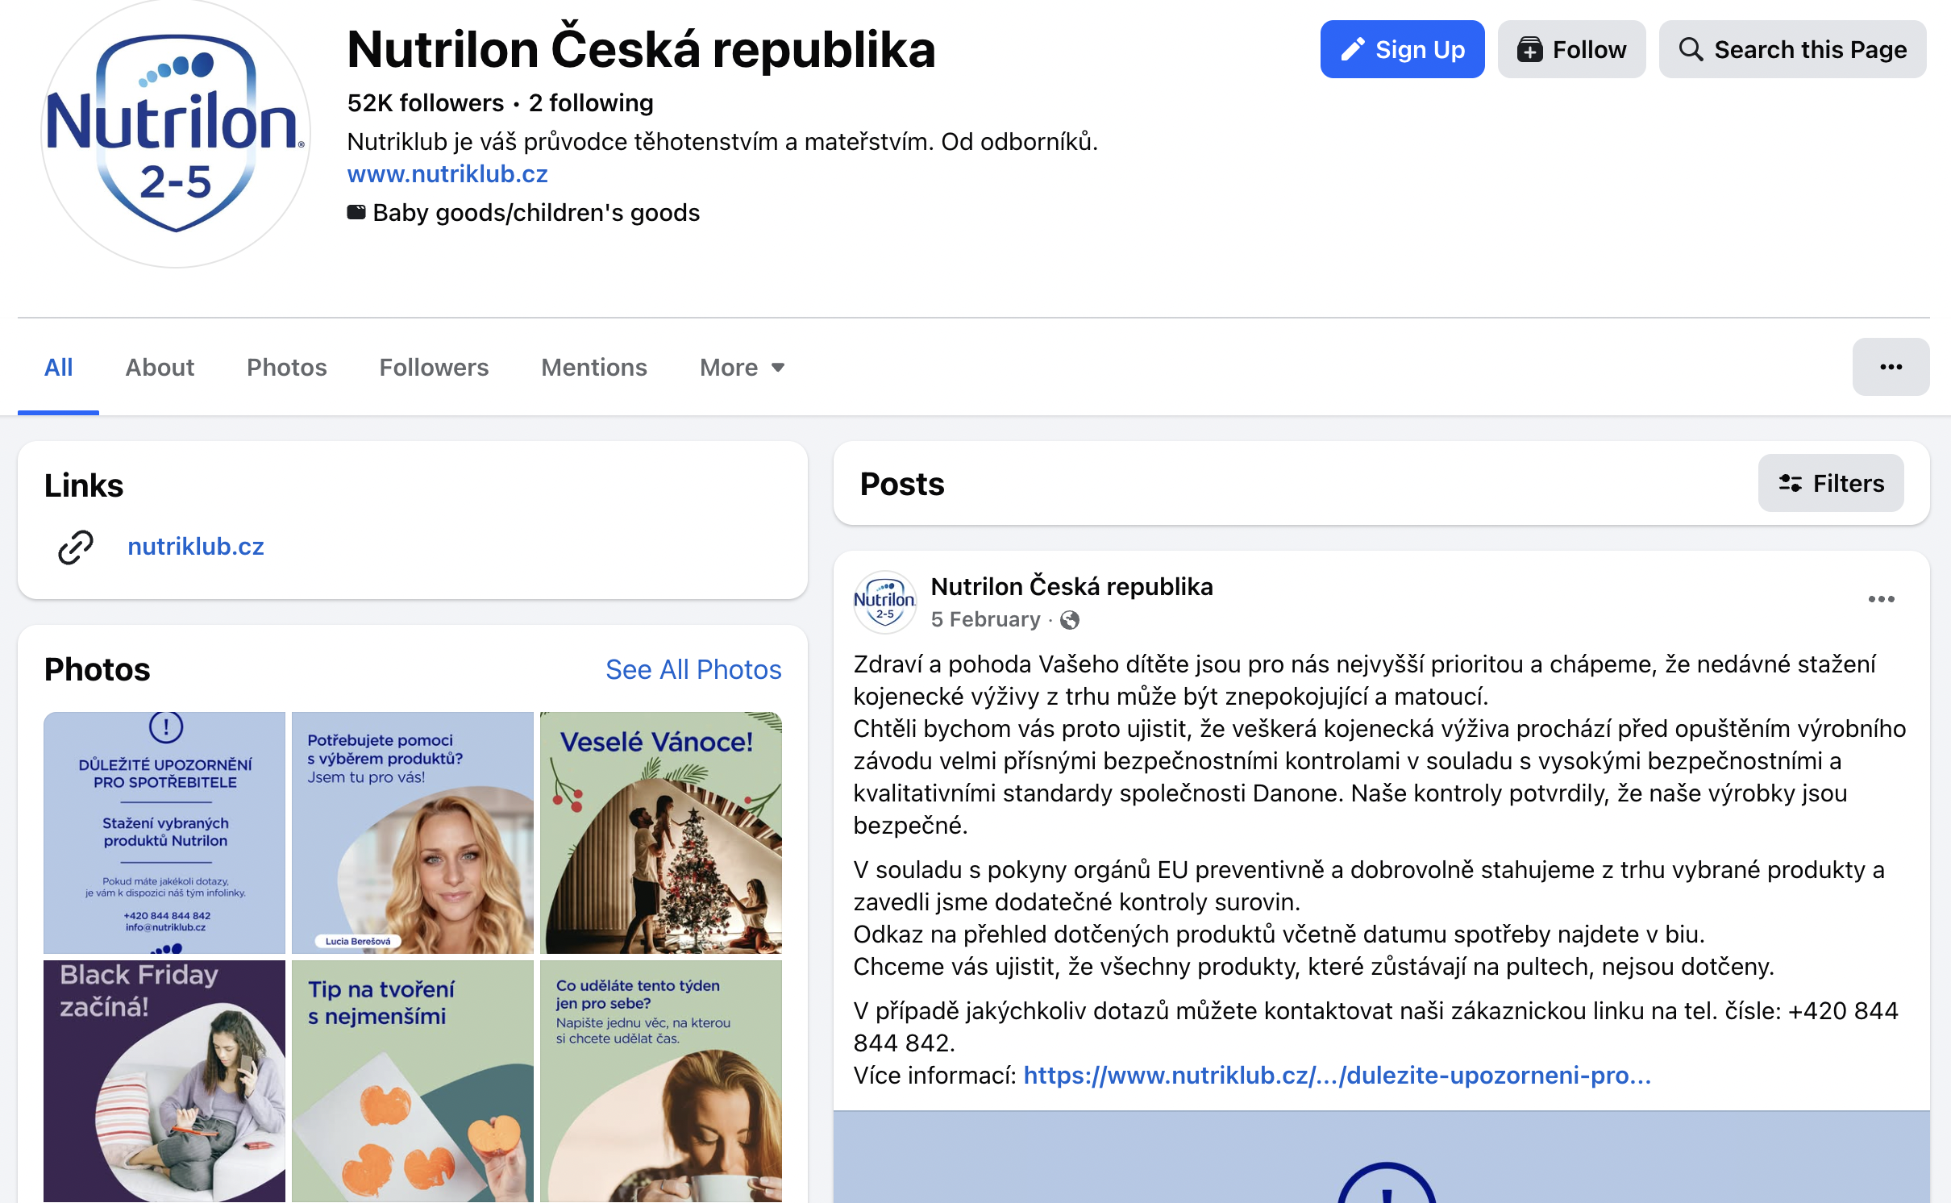Click the dulezite-upozorneni link in the post
The image size is (1951, 1203).
pyautogui.click(x=1337, y=1076)
